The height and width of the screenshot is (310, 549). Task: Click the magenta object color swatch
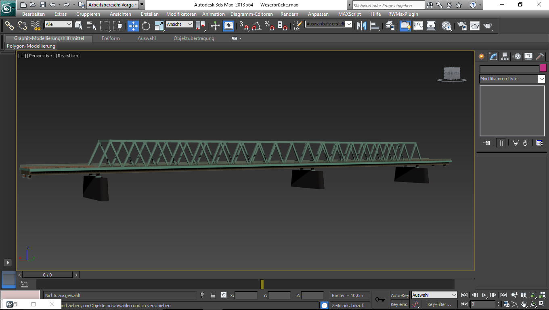point(543,68)
